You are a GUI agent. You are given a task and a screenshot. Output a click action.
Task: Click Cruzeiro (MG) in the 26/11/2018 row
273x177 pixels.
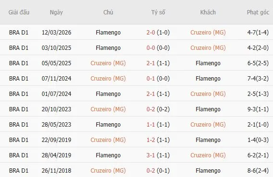[108, 171]
